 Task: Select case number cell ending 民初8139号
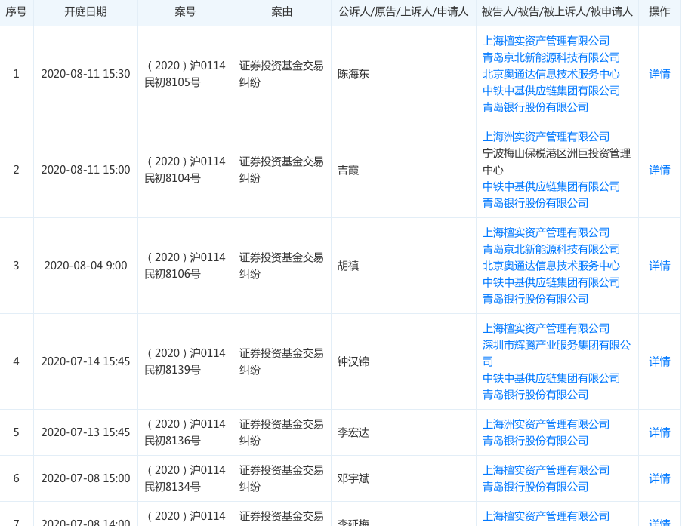[185, 361]
